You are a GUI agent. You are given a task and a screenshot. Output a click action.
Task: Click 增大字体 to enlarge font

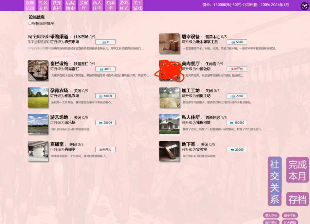[x=271, y=216]
